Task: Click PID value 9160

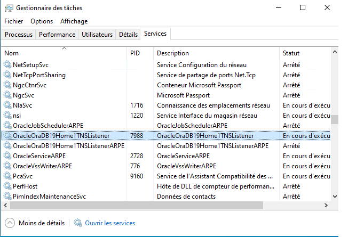Action: (x=137, y=176)
